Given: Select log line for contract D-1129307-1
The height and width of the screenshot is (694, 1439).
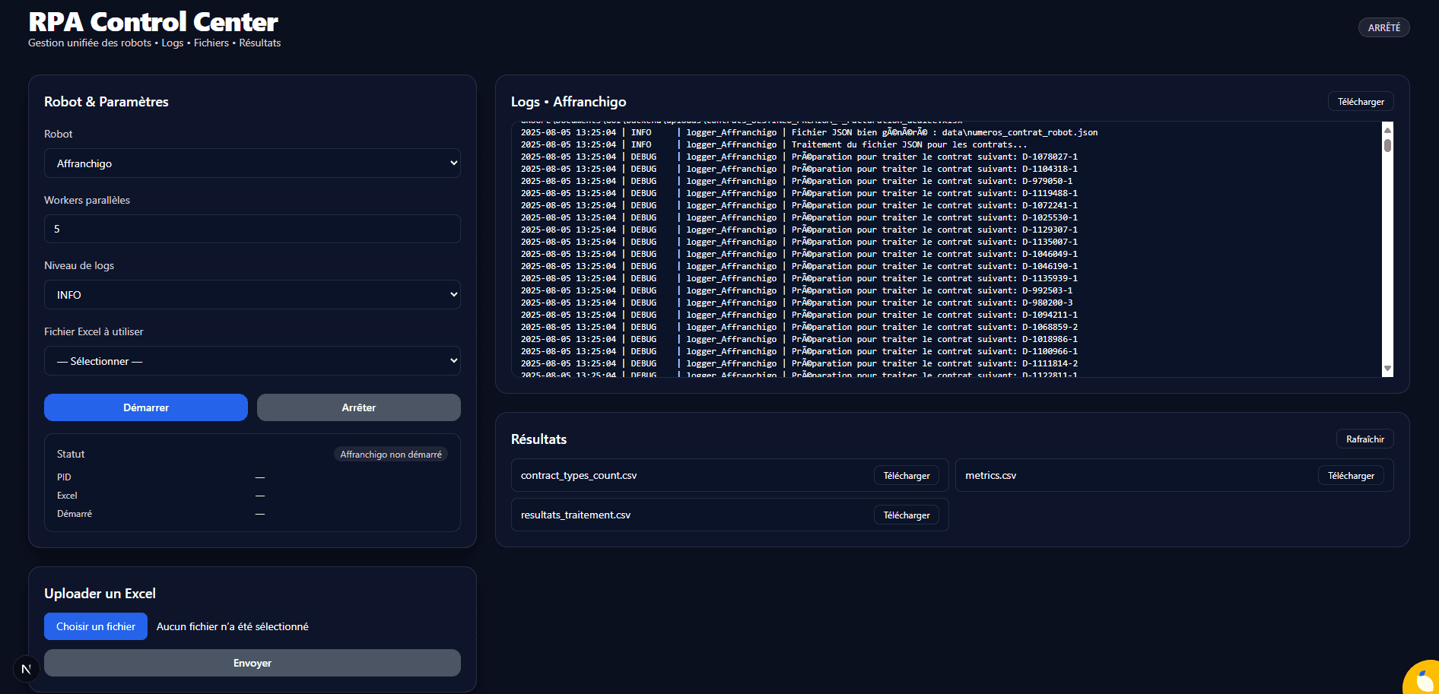Looking at the screenshot, I should click(799, 230).
